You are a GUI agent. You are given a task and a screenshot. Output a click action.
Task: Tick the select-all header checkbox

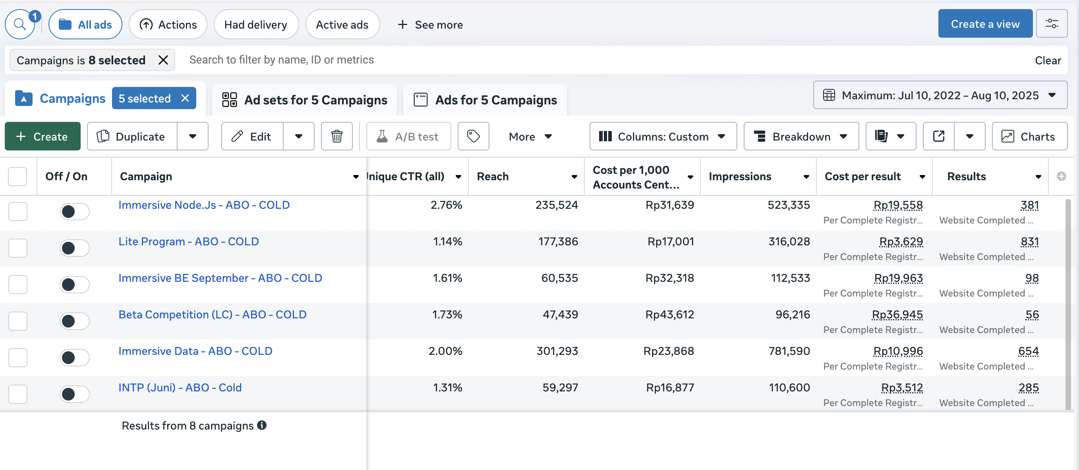click(17, 176)
